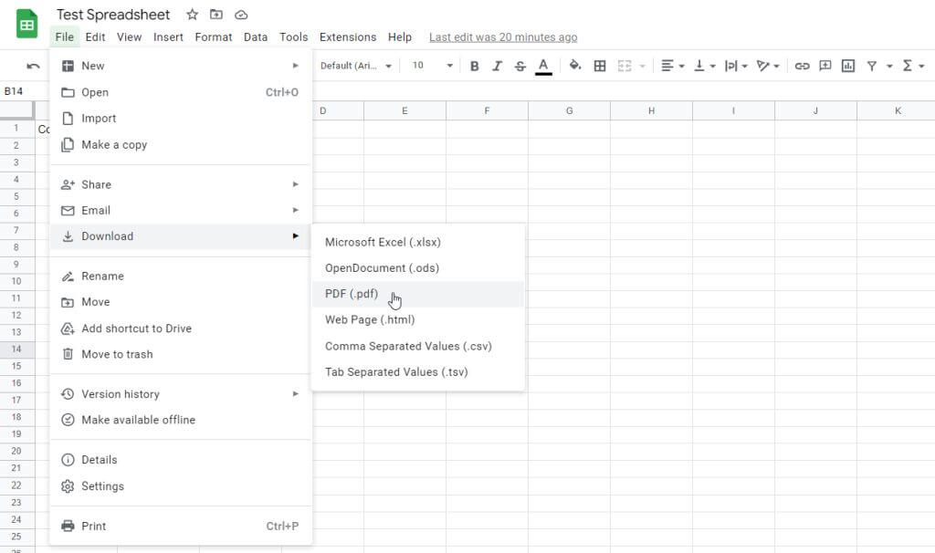
Task: Click 'Last edit was 20 minutes ago' link
Action: (x=503, y=37)
